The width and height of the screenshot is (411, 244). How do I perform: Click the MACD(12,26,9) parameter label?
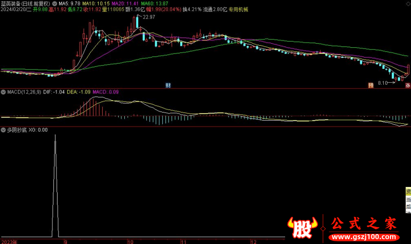tap(24, 92)
